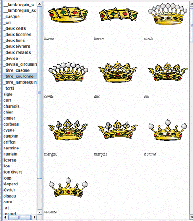This screenshot has width=193, height=221.
Task: Click the horizontal scroll right arrow
Action: pos(35,217)
